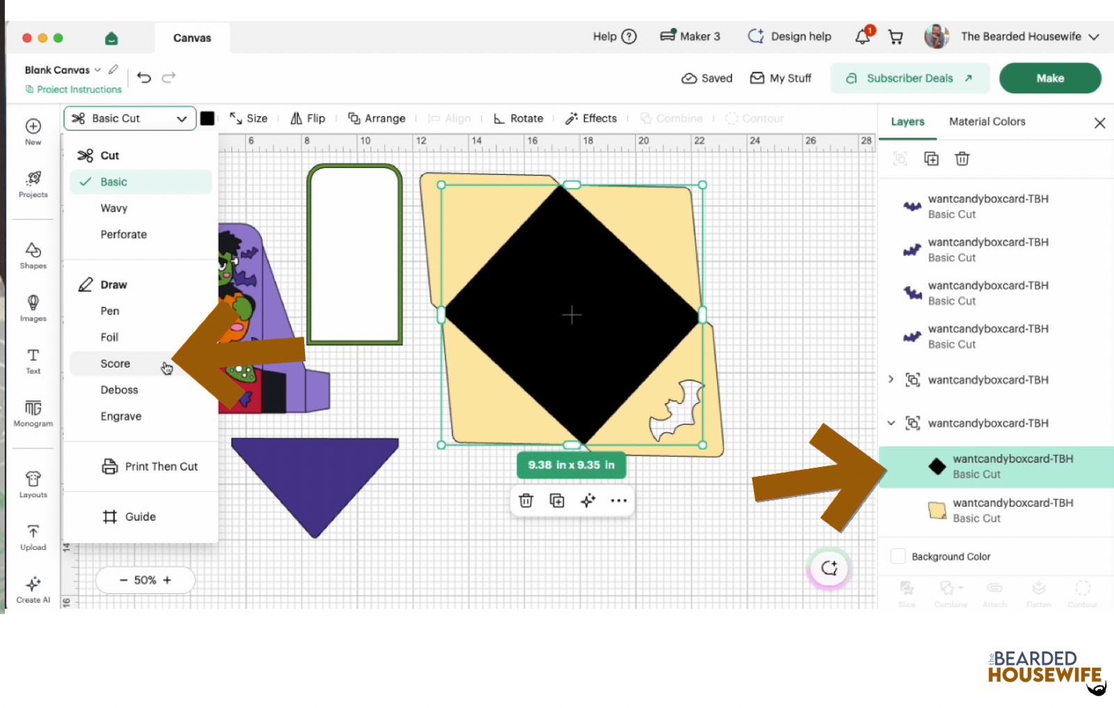
Task: Open the Projects panel icon
Action: 33,184
